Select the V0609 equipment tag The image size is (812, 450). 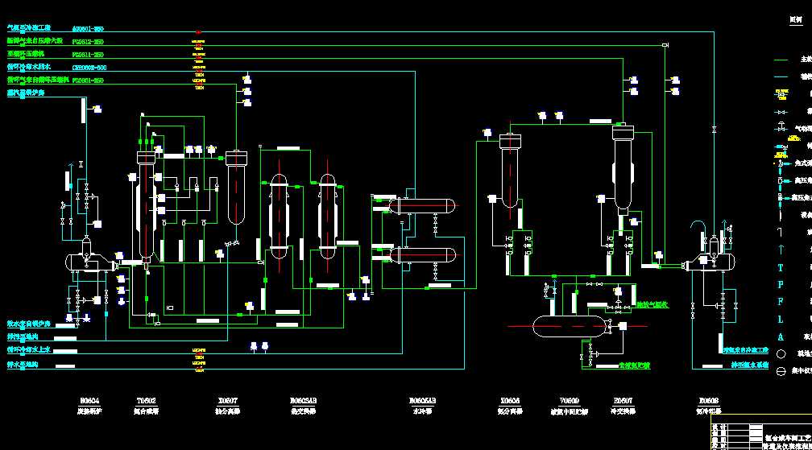click(x=569, y=401)
